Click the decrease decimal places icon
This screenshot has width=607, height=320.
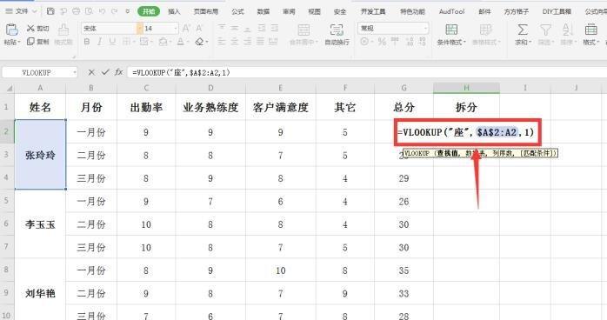(x=423, y=42)
